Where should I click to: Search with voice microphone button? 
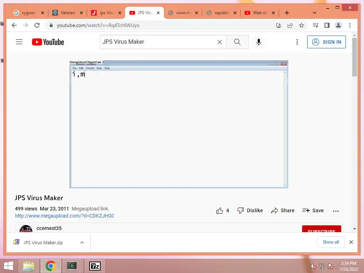[x=259, y=42]
